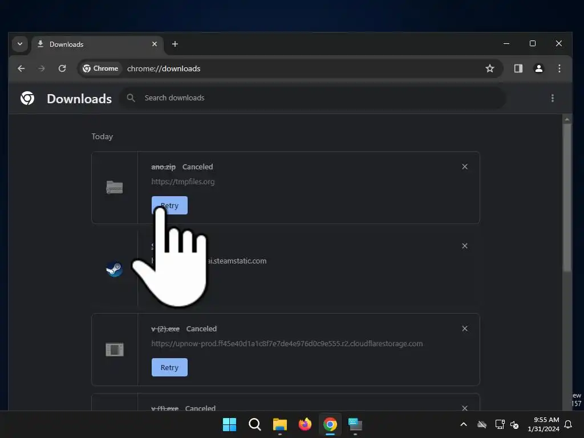Image resolution: width=584 pixels, height=438 pixels.
Task: Open the cloudflarestorage.com source link
Action: (287, 344)
